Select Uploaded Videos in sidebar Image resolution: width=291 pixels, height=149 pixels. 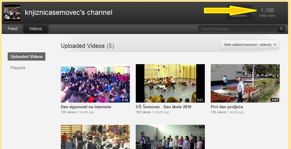[x=27, y=56]
